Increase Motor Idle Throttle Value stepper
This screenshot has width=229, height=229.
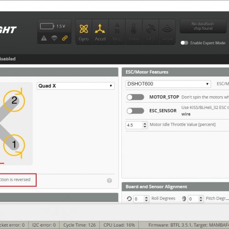point(145,124)
